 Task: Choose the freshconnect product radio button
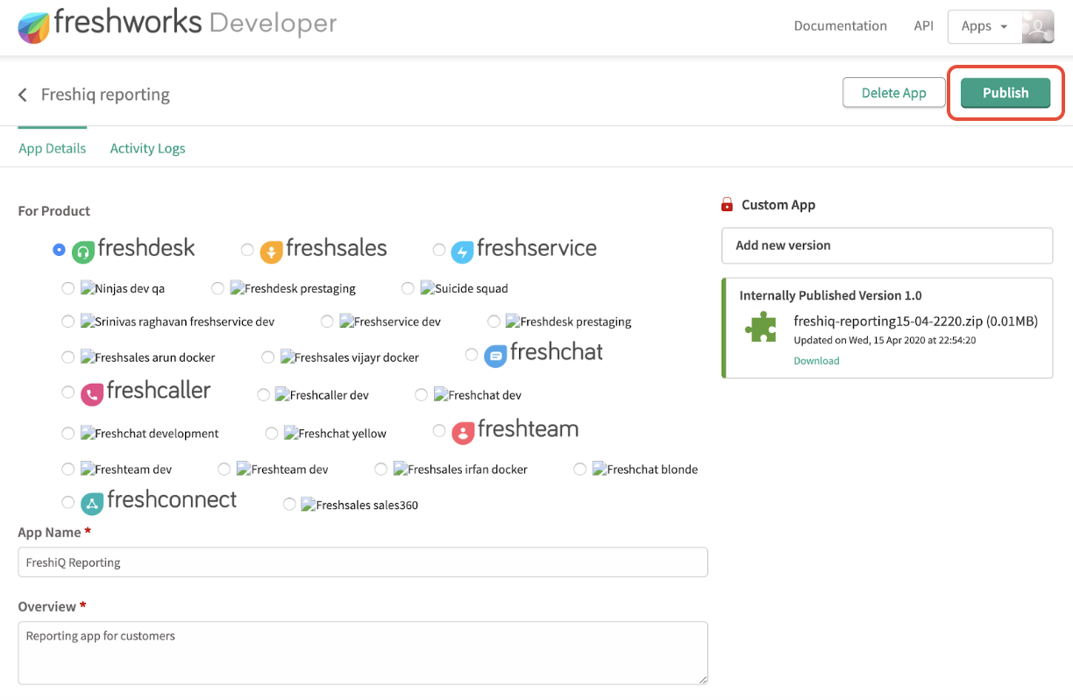68,502
